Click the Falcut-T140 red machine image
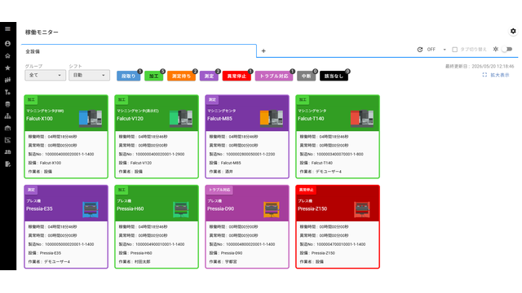 pyautogui.click(x=362, y=118)
